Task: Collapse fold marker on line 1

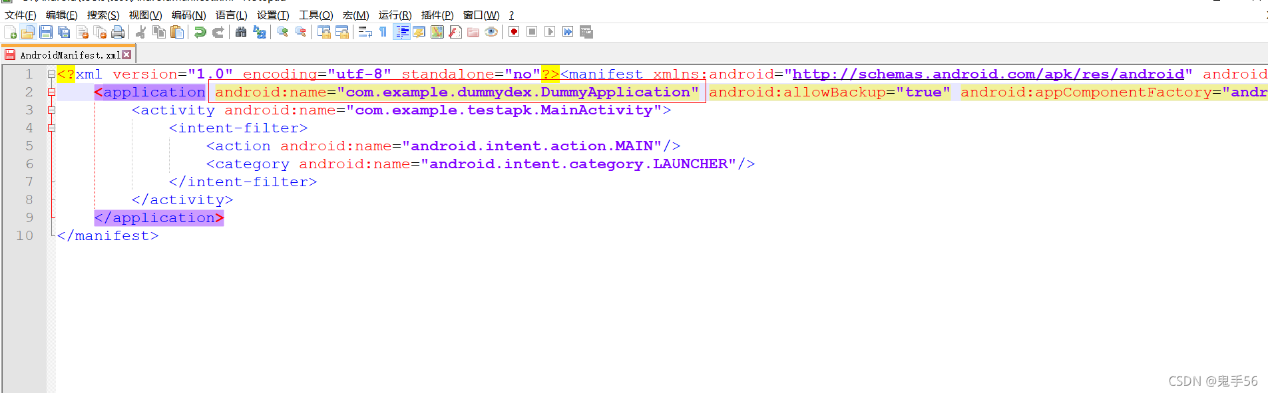Action: (51, 74)
